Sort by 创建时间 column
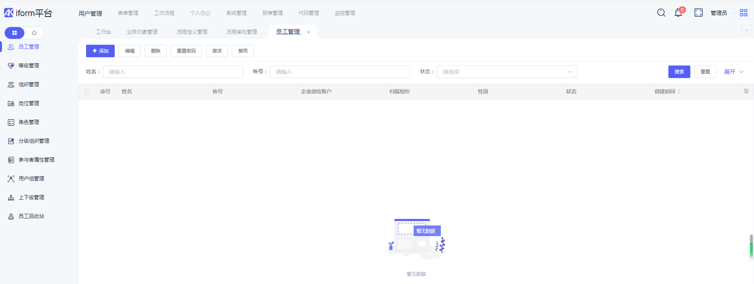This screenshot has width=754, height=284. tap(679, 91)
